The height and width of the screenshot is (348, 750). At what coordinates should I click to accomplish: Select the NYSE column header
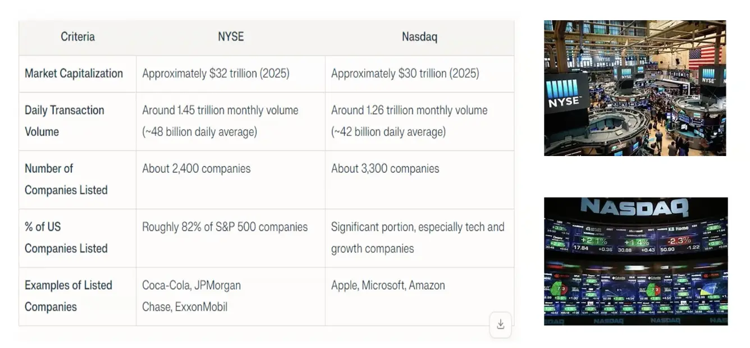pos(231,37)
